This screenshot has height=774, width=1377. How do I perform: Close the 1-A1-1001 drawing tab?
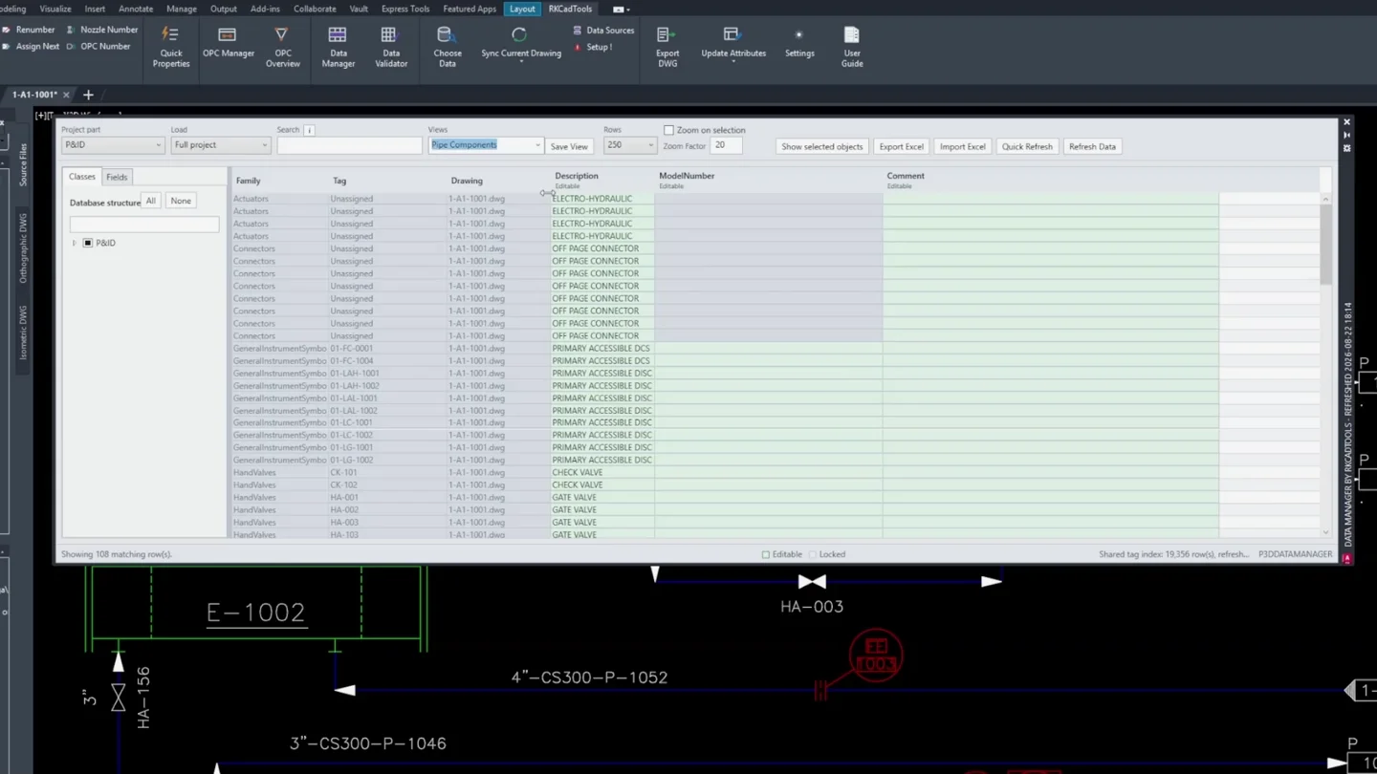pyautogui.click(x=66, y=95)
